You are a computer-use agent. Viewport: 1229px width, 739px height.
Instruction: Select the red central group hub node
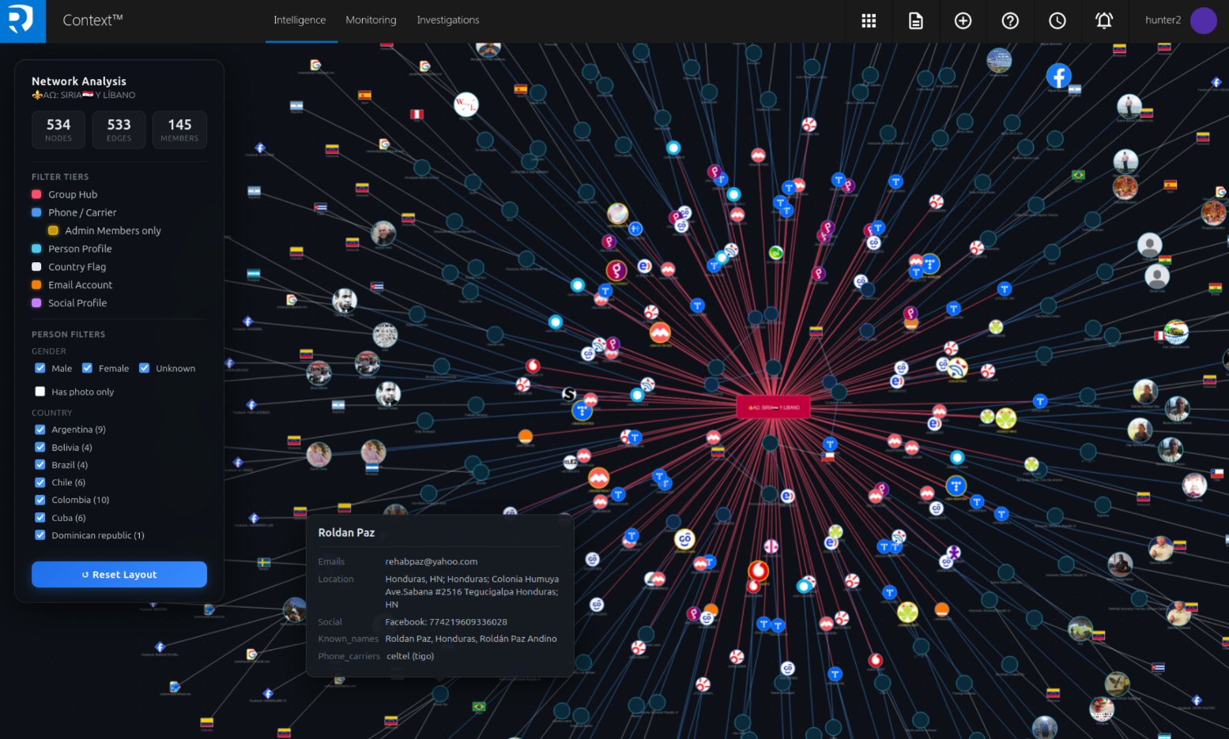click(x=773, y=407)
